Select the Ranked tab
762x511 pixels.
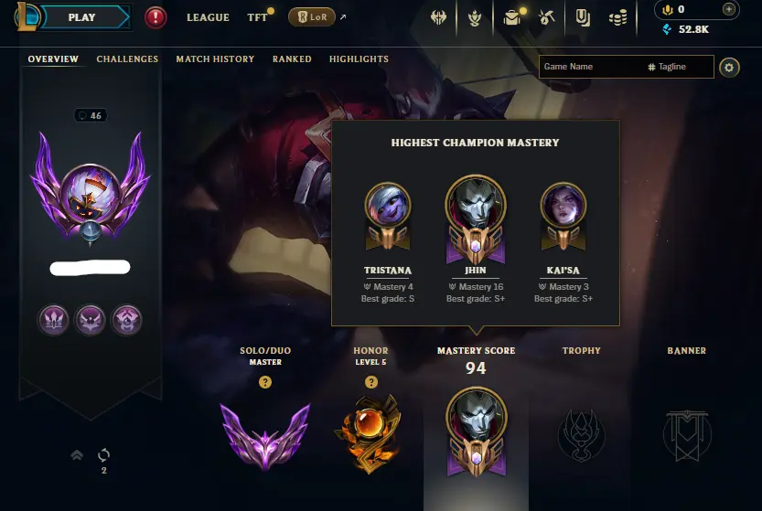point(292,59)
